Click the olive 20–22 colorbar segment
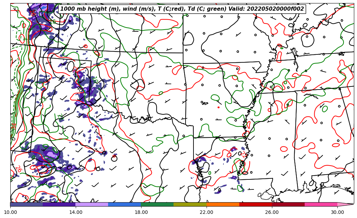This screenshot has width=357, height=218. click(x=190, y=204)
